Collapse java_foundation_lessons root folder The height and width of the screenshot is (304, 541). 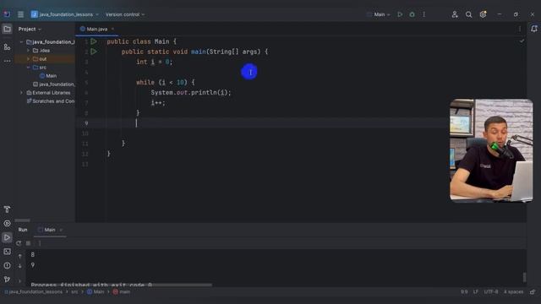(21, 42)
